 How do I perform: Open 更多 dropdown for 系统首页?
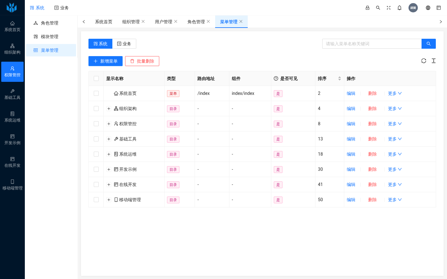[x=395, y=93]
